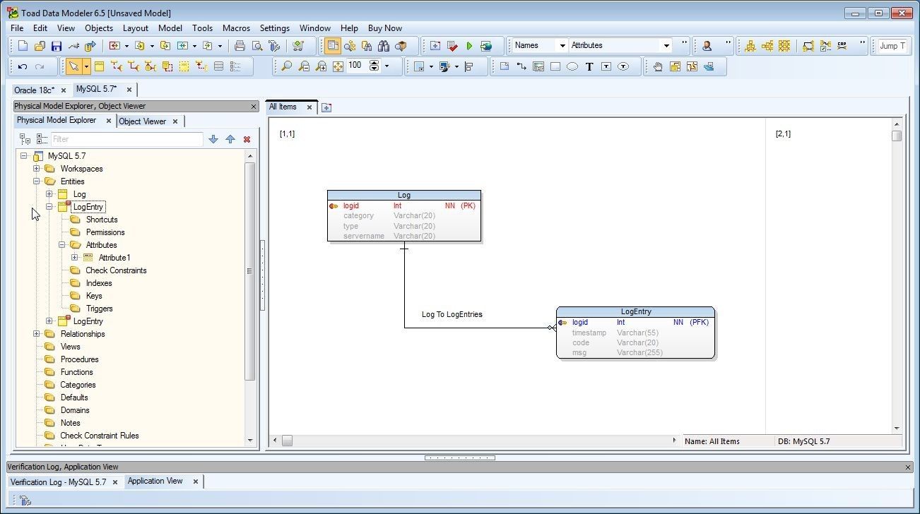The image size is (920, 514).
Task: Select the Triggers folder in tree
Action: (x=99, y=309)
